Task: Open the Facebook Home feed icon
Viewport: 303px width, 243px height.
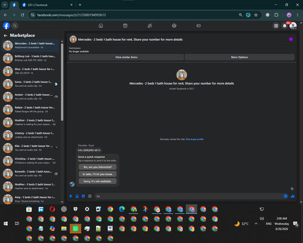Action: click(101, 26)
